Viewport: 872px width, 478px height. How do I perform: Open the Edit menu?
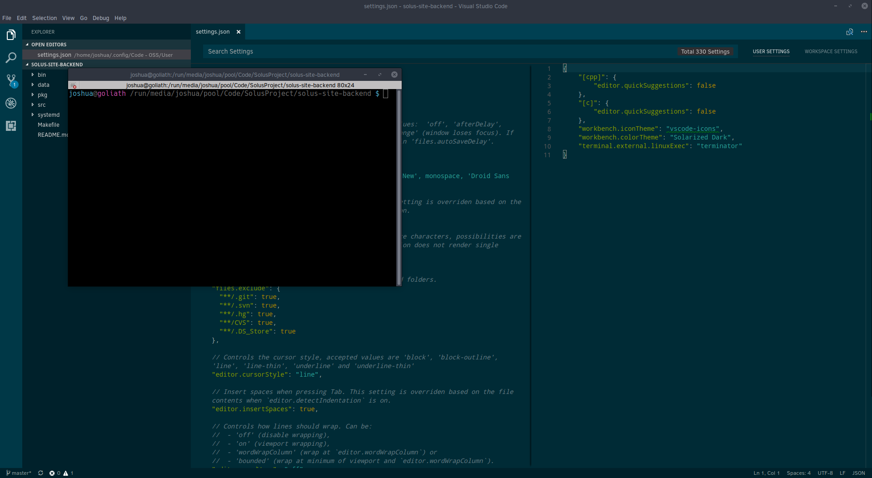(x=21, y=18)
